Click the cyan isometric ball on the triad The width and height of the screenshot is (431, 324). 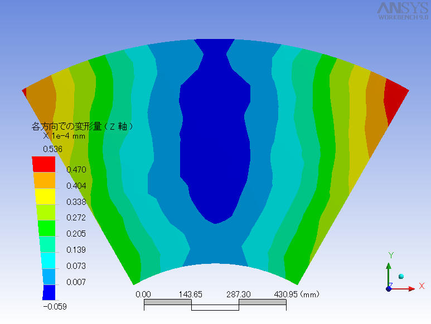(401, 276)
